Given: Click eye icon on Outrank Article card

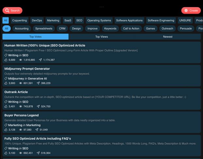Looking at the screenshot, I should coord(21,106).
